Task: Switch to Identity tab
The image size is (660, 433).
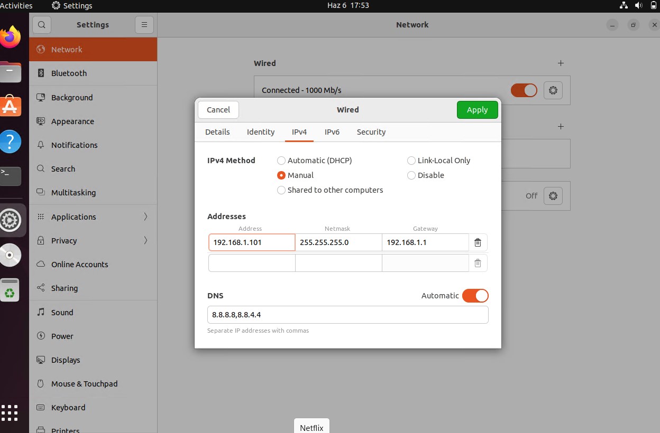Action: pos(261,132)
